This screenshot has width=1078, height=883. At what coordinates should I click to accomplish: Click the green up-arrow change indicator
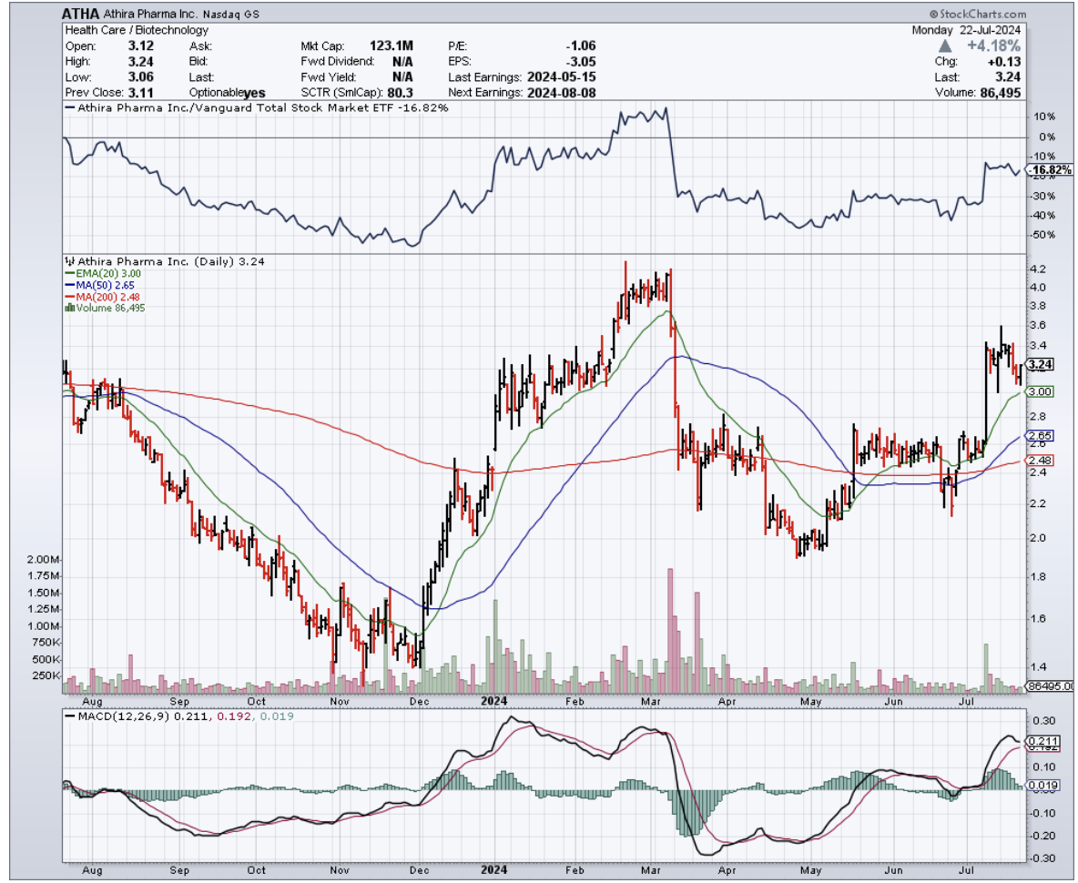click(947, 45)
